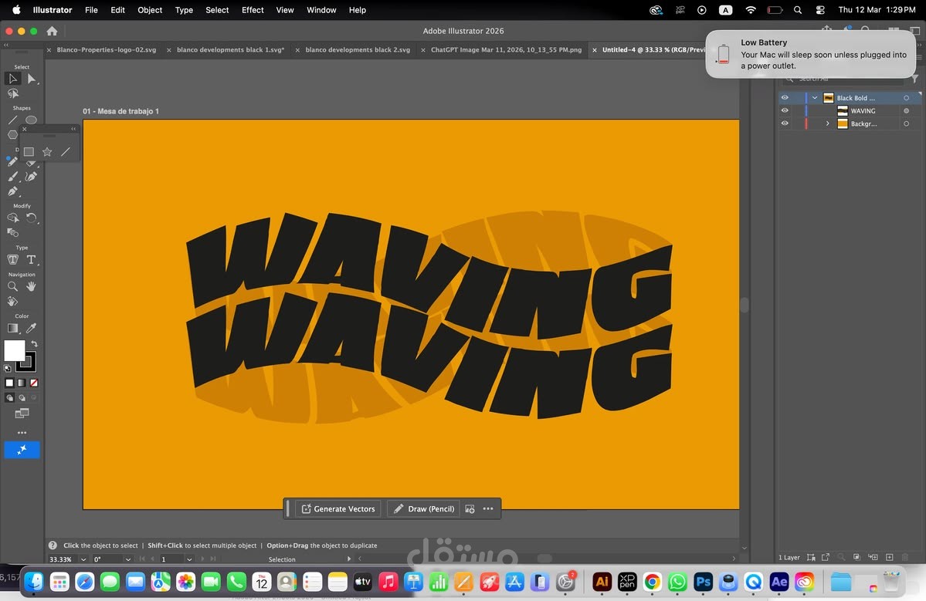Click Generate Vectors button
This screenshot has height=601, width=926.
(338, 508)
